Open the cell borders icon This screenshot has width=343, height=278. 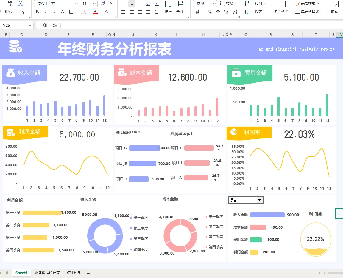[x=71, y=12]
